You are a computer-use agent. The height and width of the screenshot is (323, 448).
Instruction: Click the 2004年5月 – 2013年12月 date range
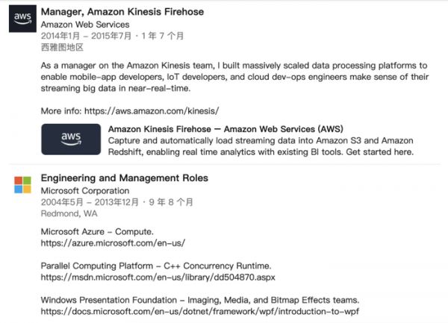[92, 201]
